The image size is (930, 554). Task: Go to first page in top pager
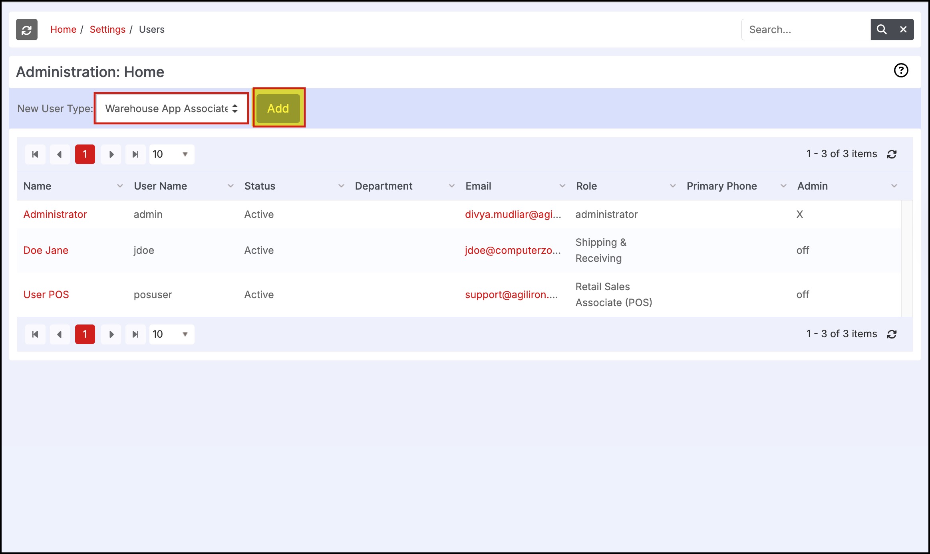pos(35,154)
